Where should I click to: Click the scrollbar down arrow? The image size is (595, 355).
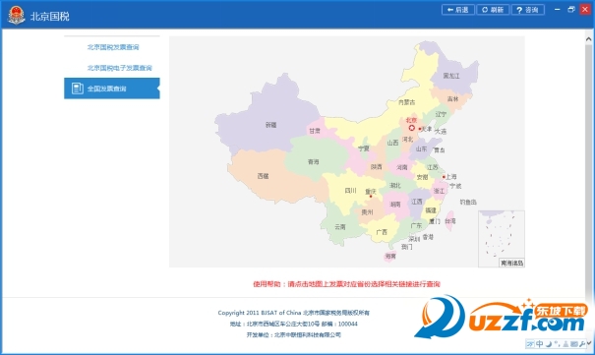(x=589, y=343)
